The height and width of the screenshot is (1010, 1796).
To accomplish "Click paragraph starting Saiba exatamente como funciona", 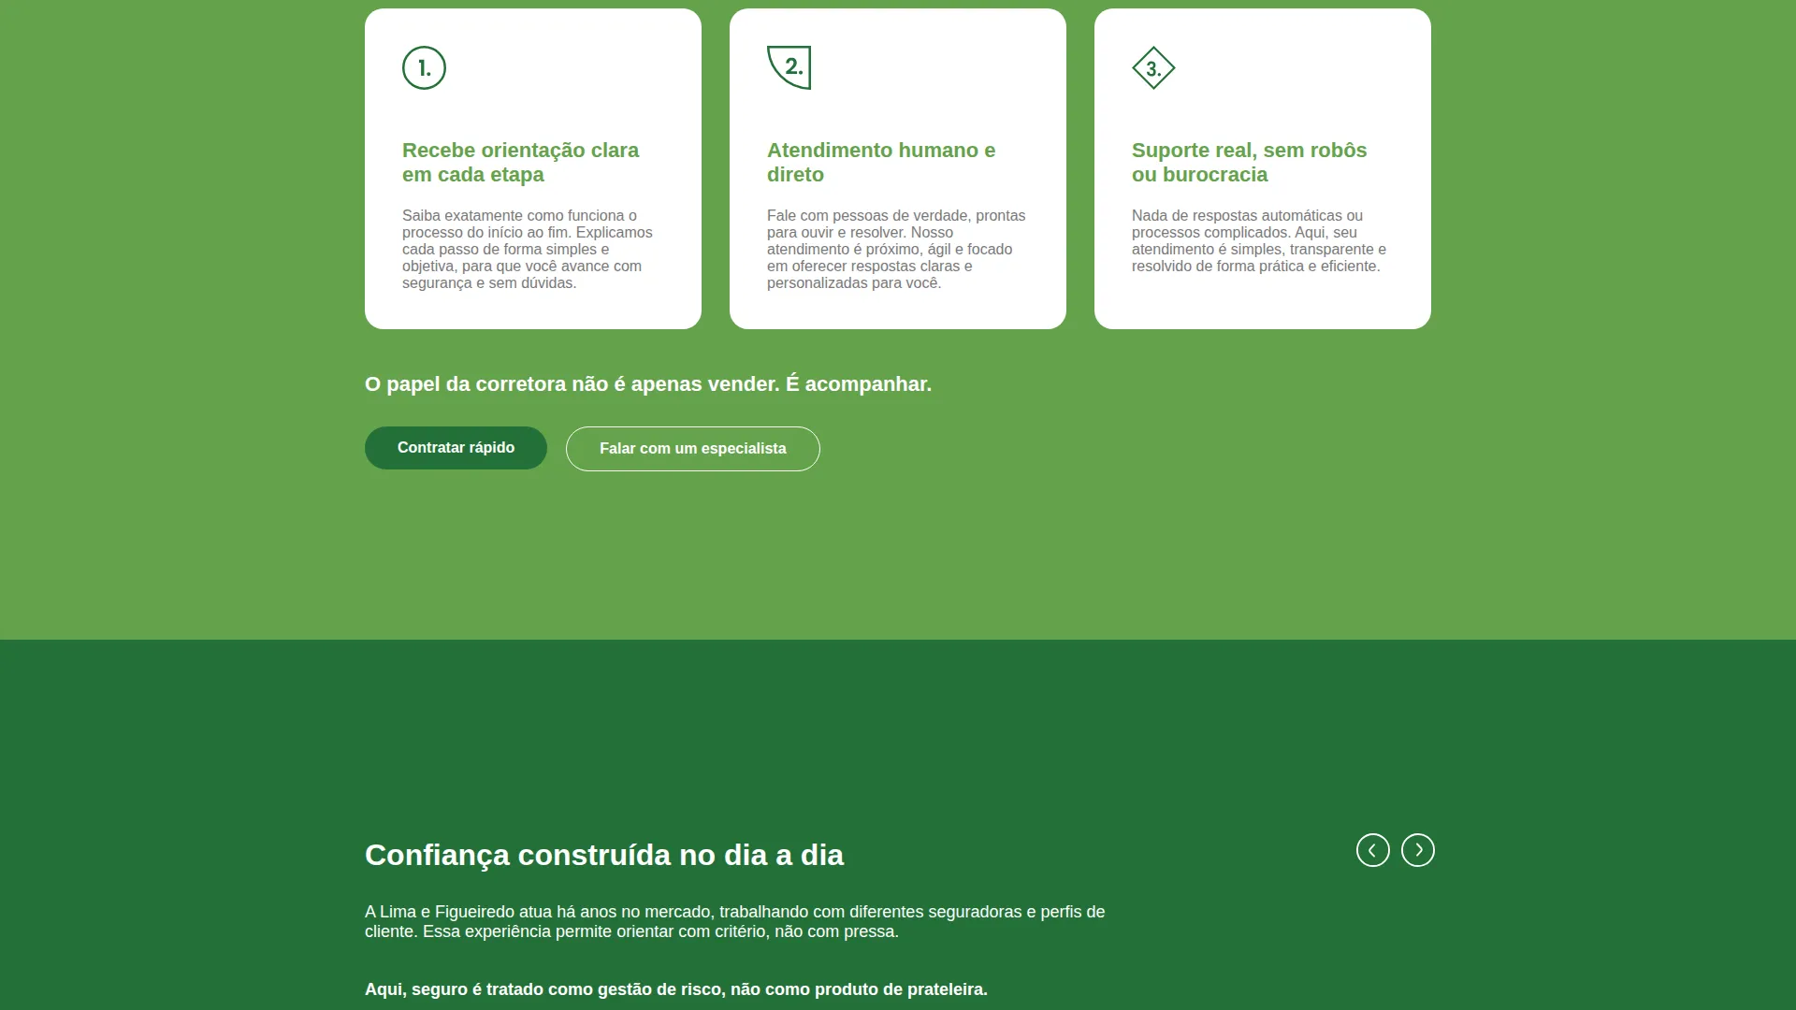I will pyautogui.click(x=528, y=249).
